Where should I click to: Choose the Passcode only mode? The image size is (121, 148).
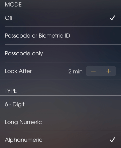tap(60, 53)
